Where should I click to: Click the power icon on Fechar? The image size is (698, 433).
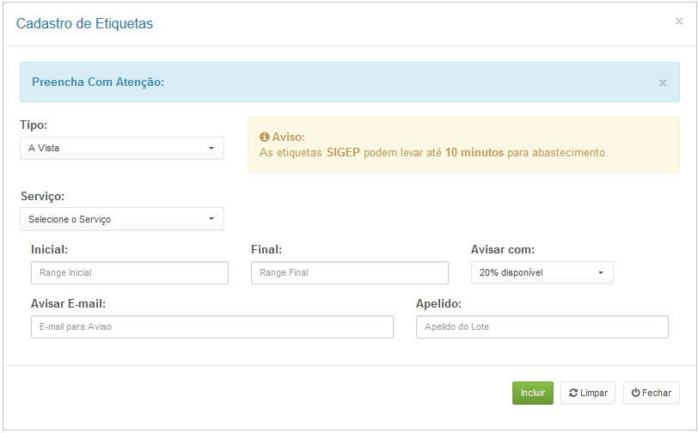pyautogui.click(x=635, y=393)
